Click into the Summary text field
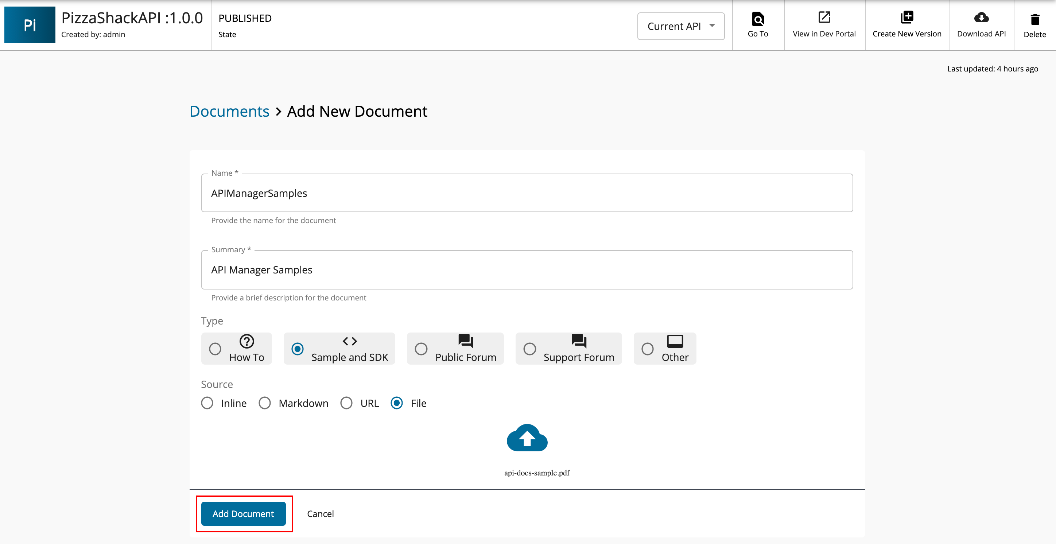1056x544 pixels. click(x=527, y=270)
